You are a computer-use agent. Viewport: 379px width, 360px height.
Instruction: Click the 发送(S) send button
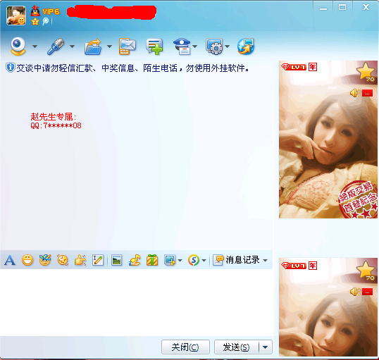[236, 347]
